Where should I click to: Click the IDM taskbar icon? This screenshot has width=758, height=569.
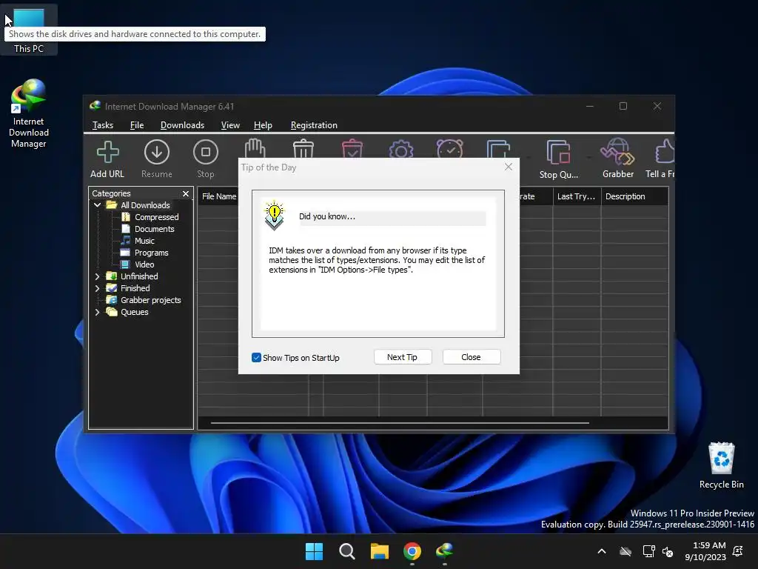coord(445,551)
